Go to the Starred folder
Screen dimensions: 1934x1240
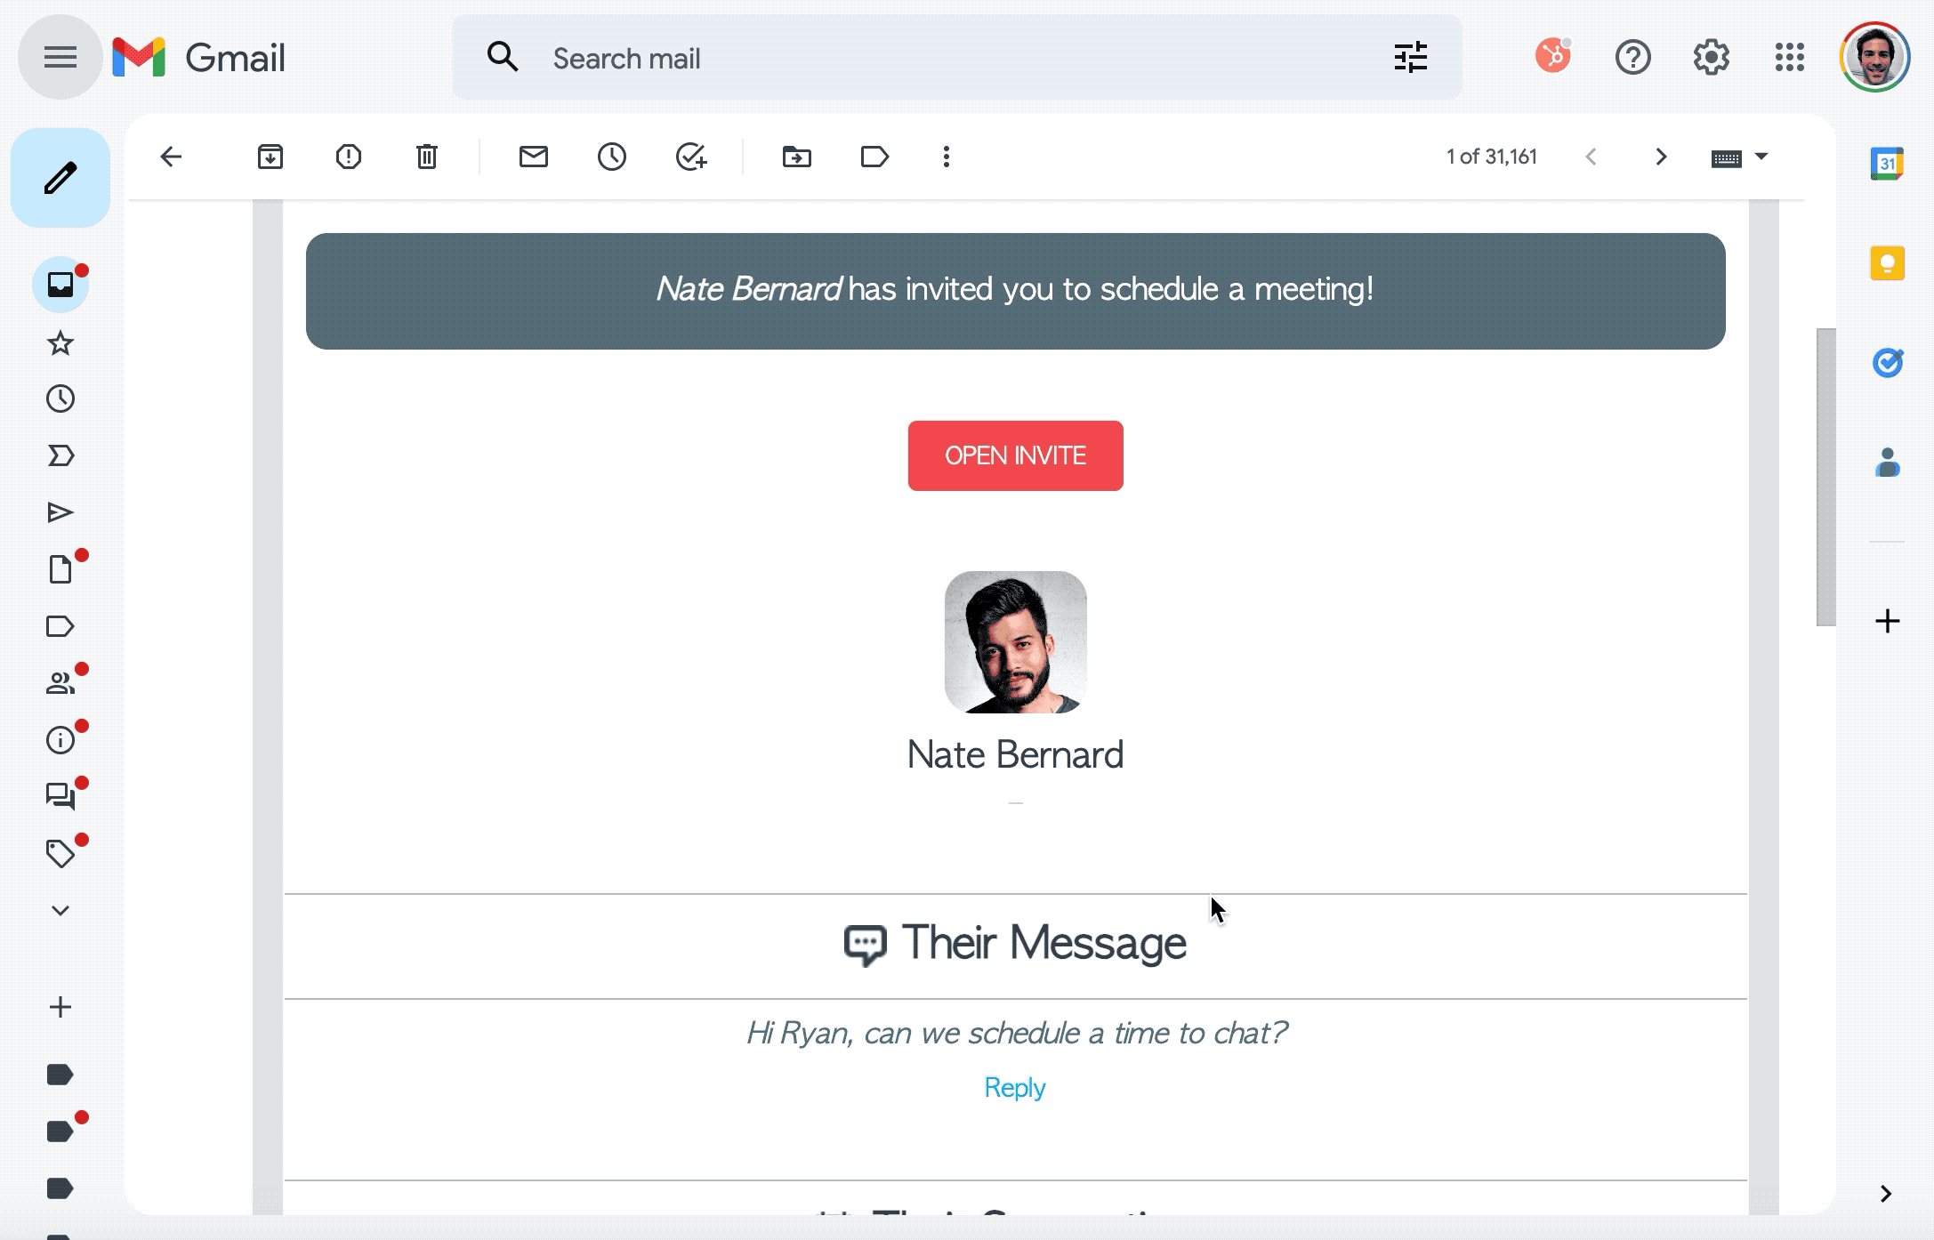click(60, 343)
